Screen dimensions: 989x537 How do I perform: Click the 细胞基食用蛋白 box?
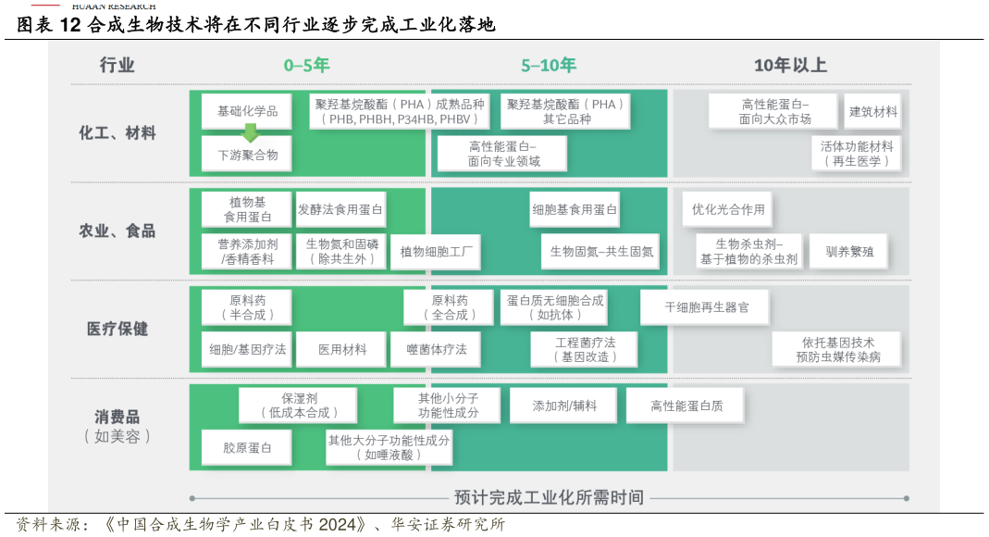[575, 209]
